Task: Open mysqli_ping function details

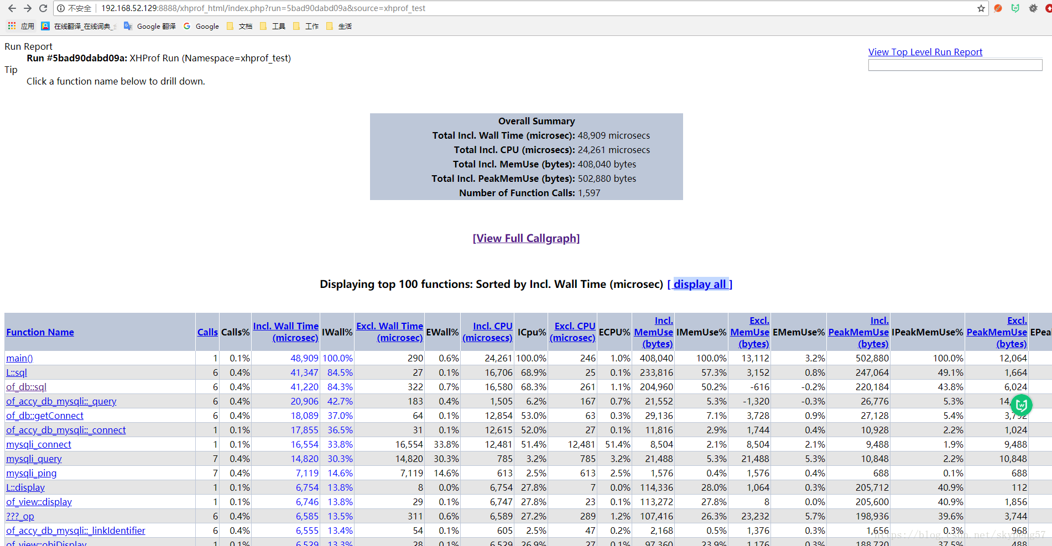Action: tap(32, 473)
